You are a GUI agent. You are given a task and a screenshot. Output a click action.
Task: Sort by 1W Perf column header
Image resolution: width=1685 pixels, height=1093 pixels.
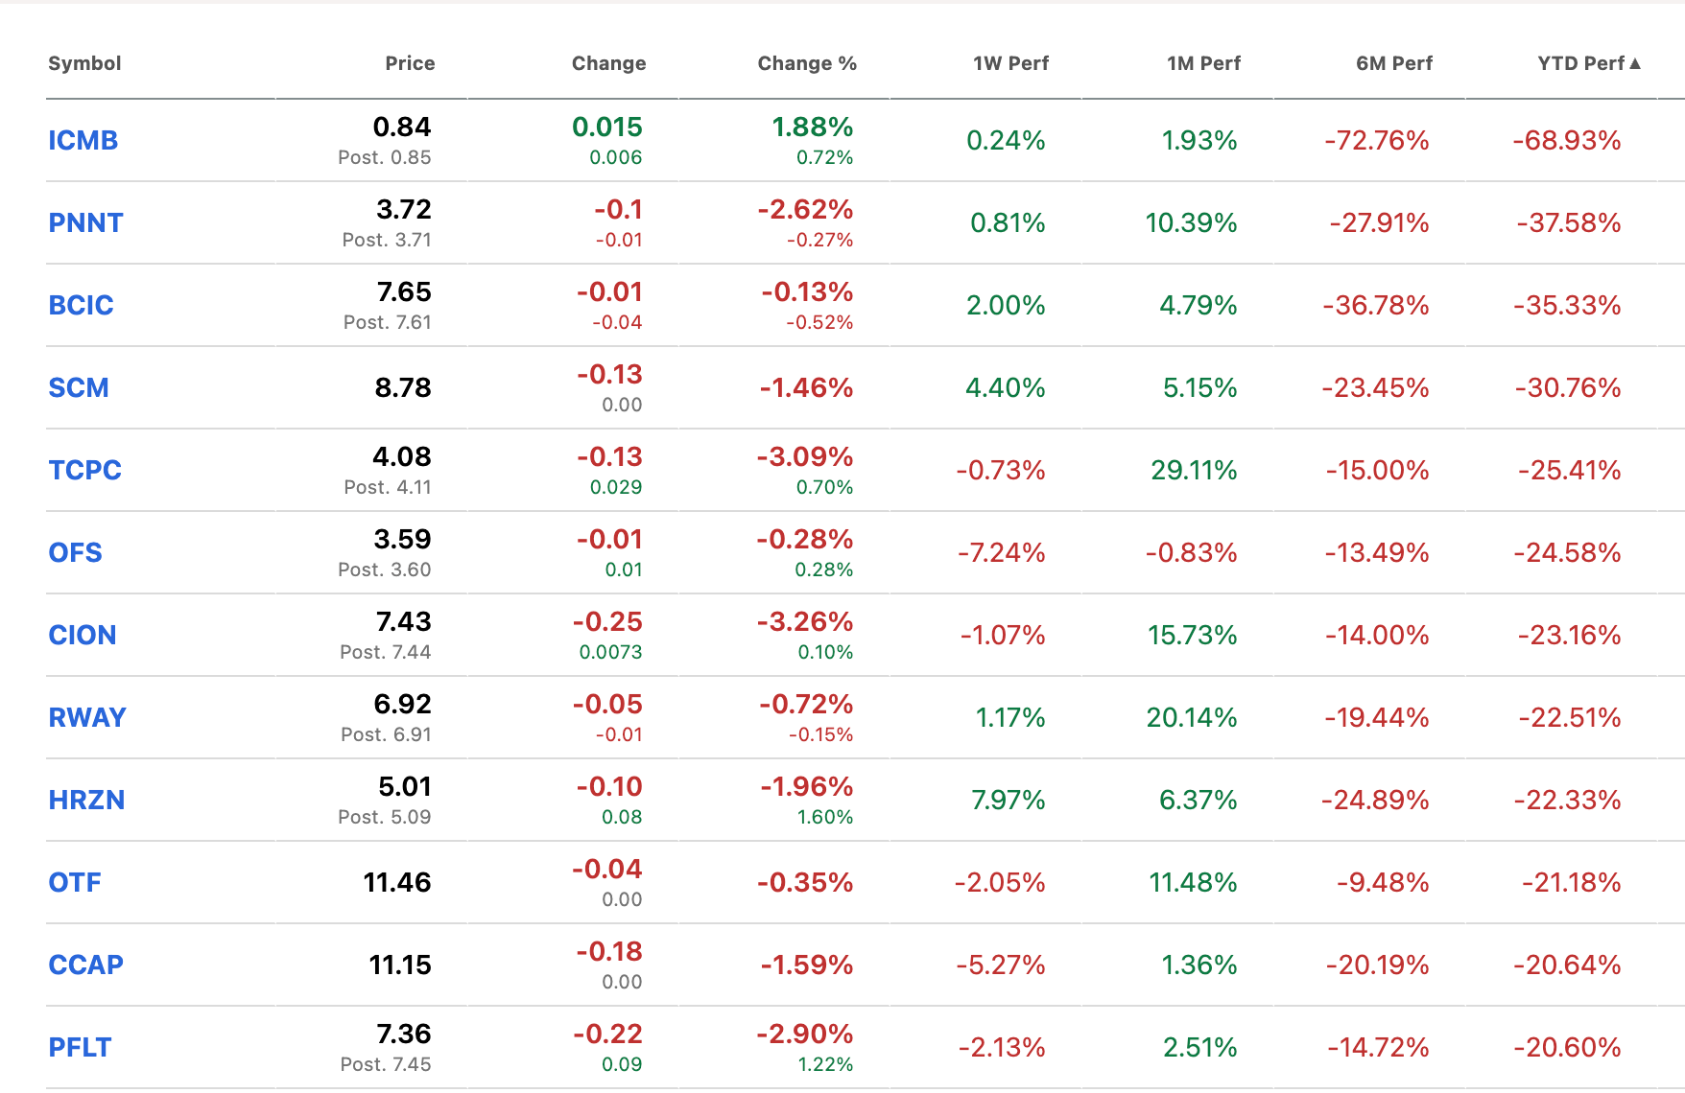click(1010, 63)
